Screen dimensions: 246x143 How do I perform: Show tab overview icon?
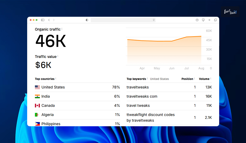point(215,20)
